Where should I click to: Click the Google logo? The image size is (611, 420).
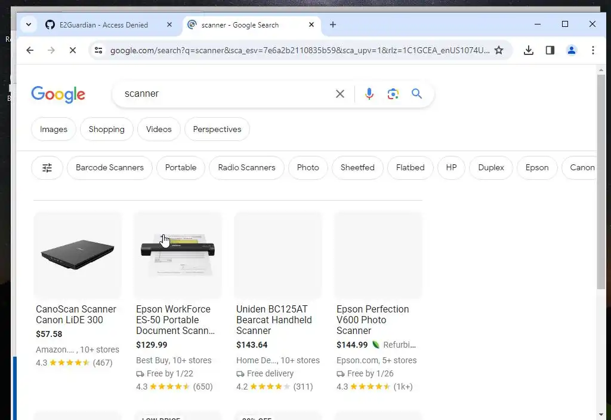[x=58, y=94]
